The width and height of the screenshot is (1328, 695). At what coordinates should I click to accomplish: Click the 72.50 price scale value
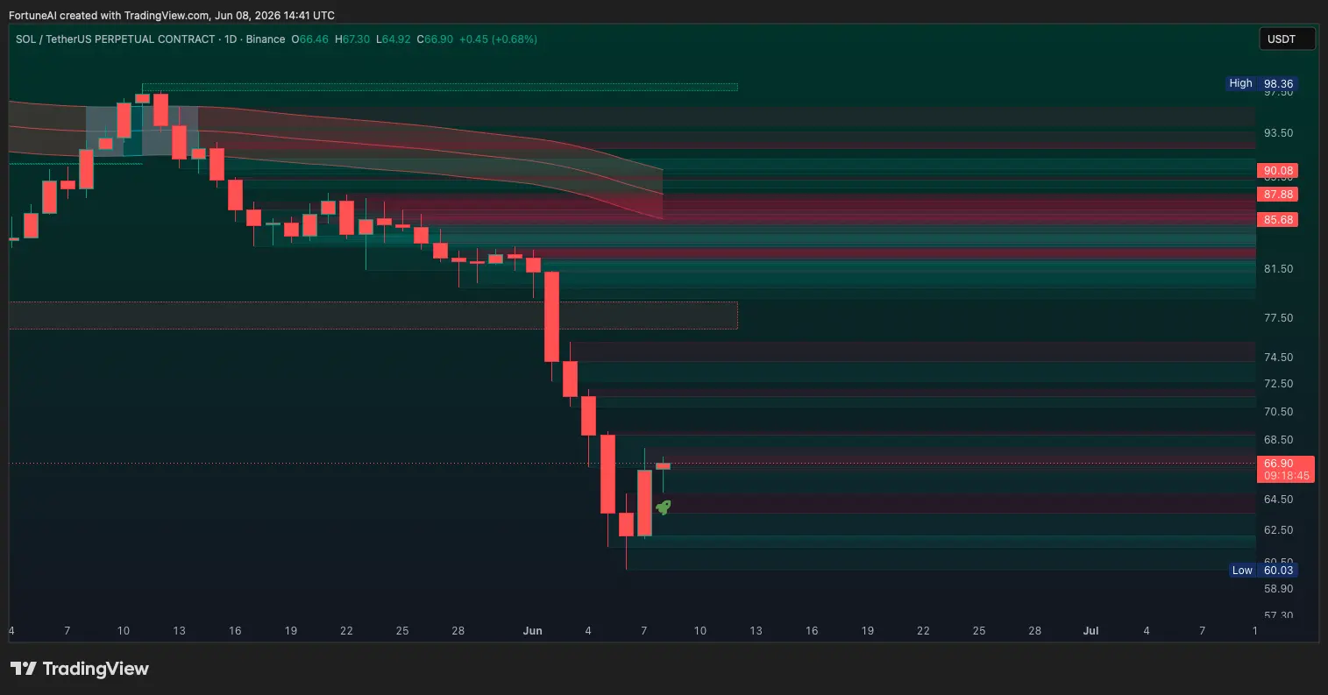coord(1278,384)
